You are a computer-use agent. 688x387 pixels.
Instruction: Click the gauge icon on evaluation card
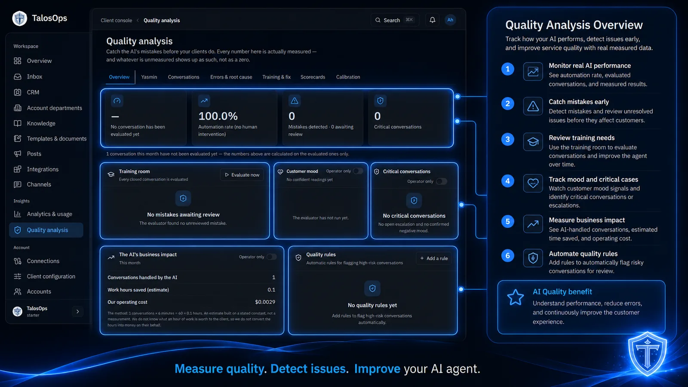pyautogui.click(x=117, y=101)
